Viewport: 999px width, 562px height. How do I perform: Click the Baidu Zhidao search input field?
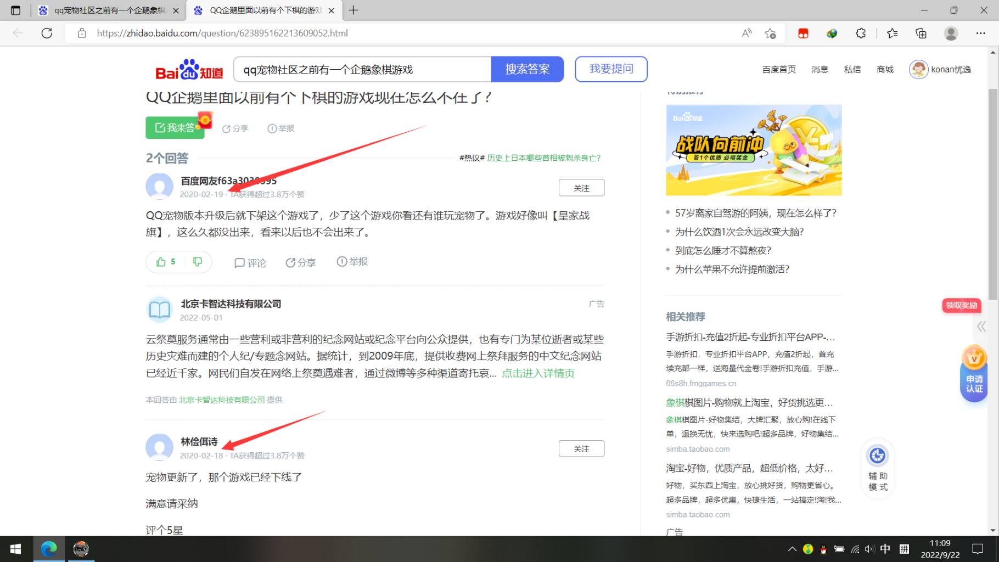point(362,69)
